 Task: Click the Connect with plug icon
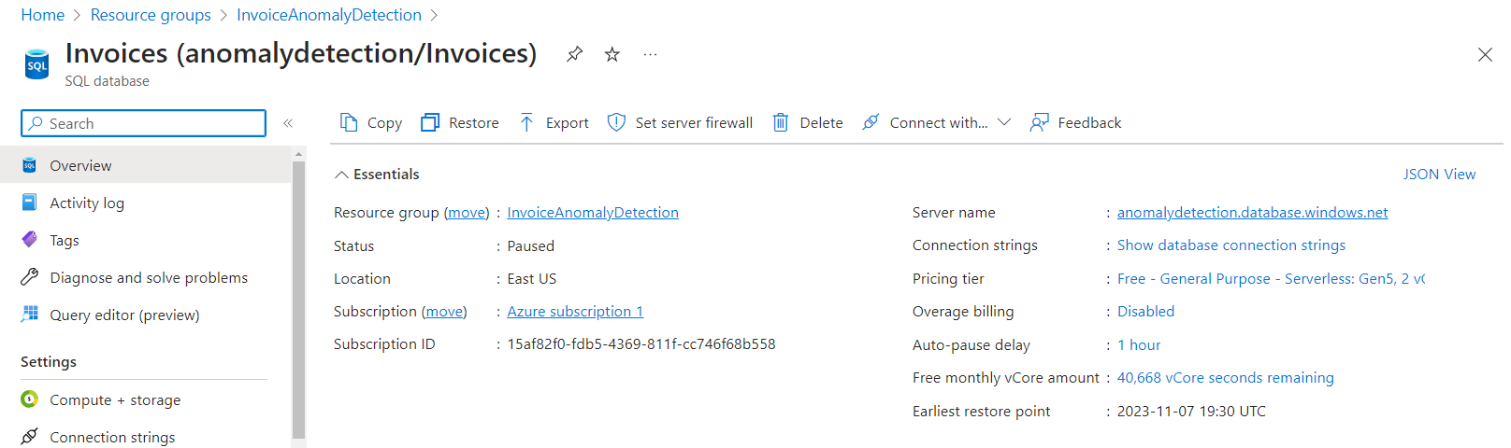click(x=871, y=122)
